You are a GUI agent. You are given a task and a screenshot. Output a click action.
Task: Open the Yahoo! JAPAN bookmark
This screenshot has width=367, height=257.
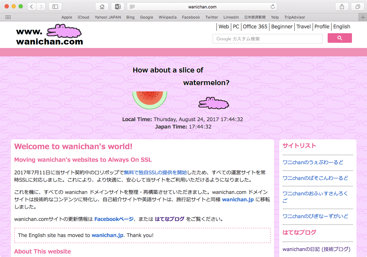(x=108, y=17)
